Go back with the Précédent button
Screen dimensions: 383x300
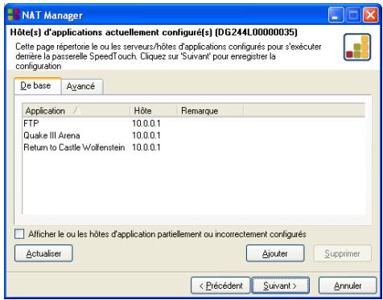point(220,286)
